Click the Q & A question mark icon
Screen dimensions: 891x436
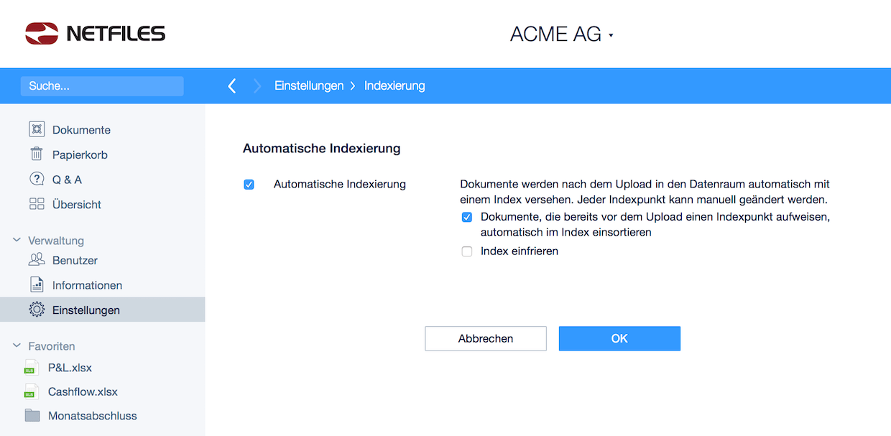pos(37,179)
